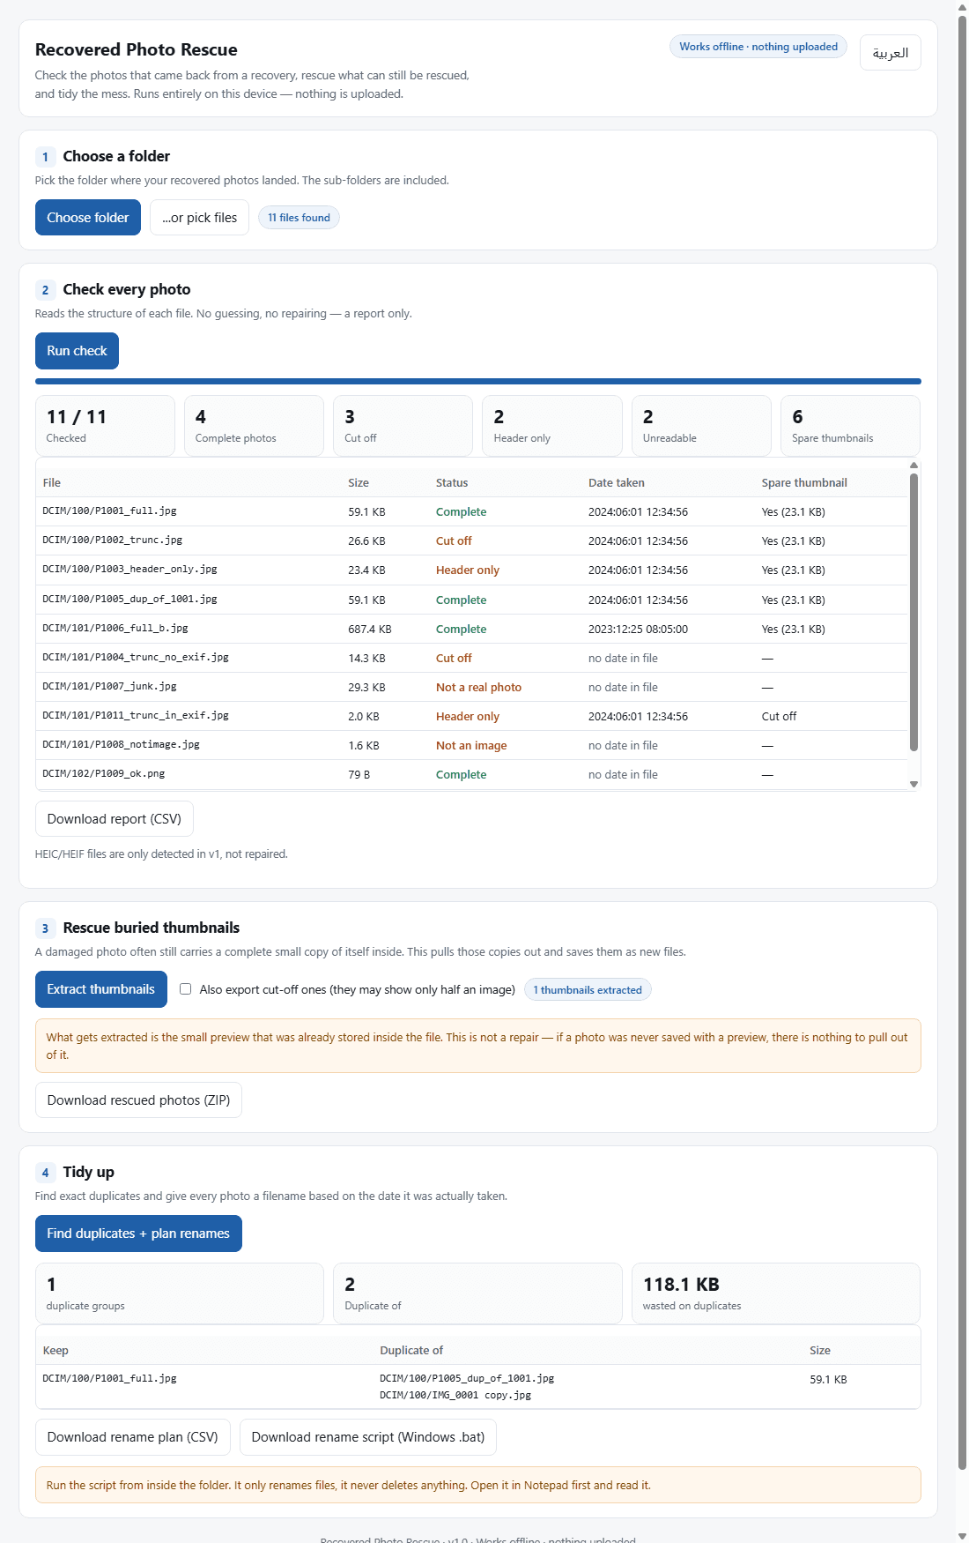This screenshot has height=1543, width=969.
Task: Enable 'Also export cut-off ones' checkbox
Action: pos(185,989)
